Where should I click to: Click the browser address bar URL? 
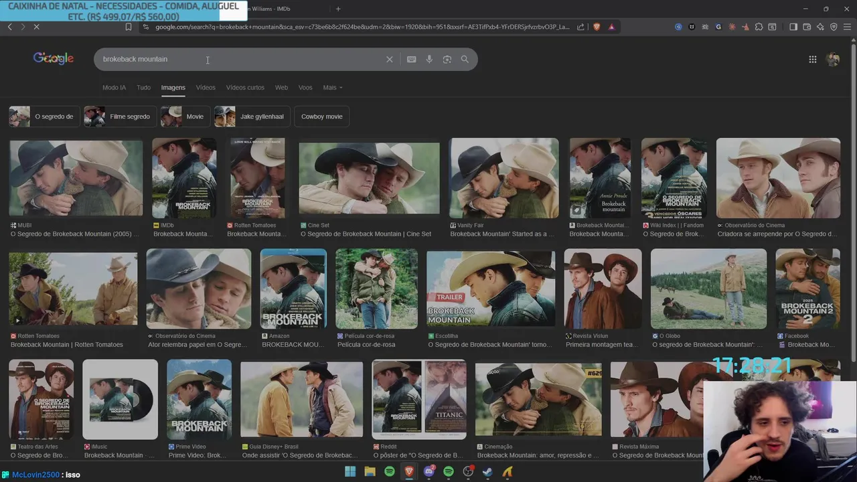362,27
